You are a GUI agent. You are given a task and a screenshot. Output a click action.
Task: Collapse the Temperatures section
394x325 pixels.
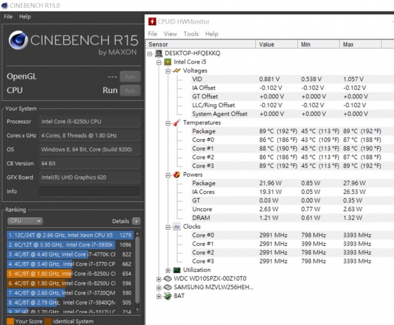[168, 123]
